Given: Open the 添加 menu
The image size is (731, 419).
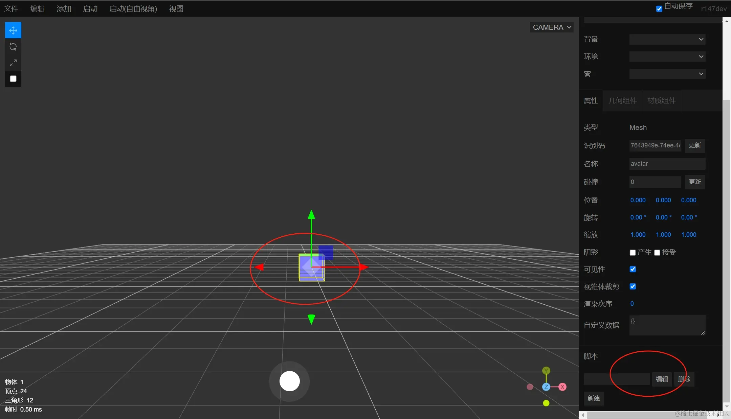Looking at the screenshot, I should pos(64,9).
